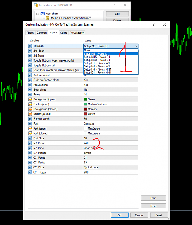Switch to the About tab
Screen dimensions: 192x225
(x=30, y=33)
